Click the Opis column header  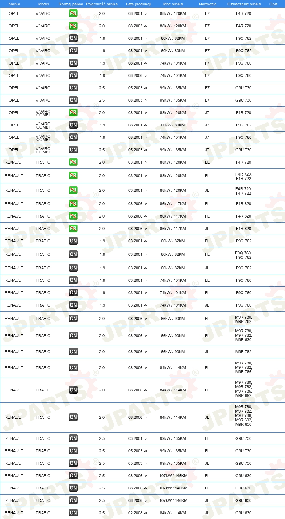273,4
